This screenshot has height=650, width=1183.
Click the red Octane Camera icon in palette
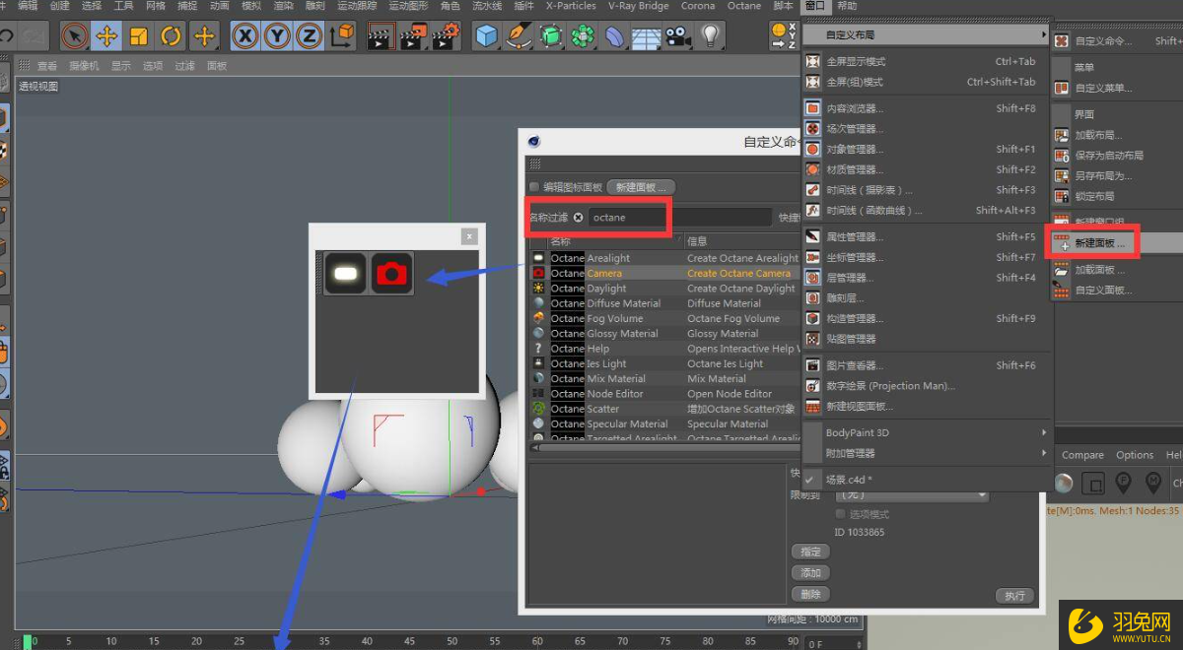tap(391, 273)
